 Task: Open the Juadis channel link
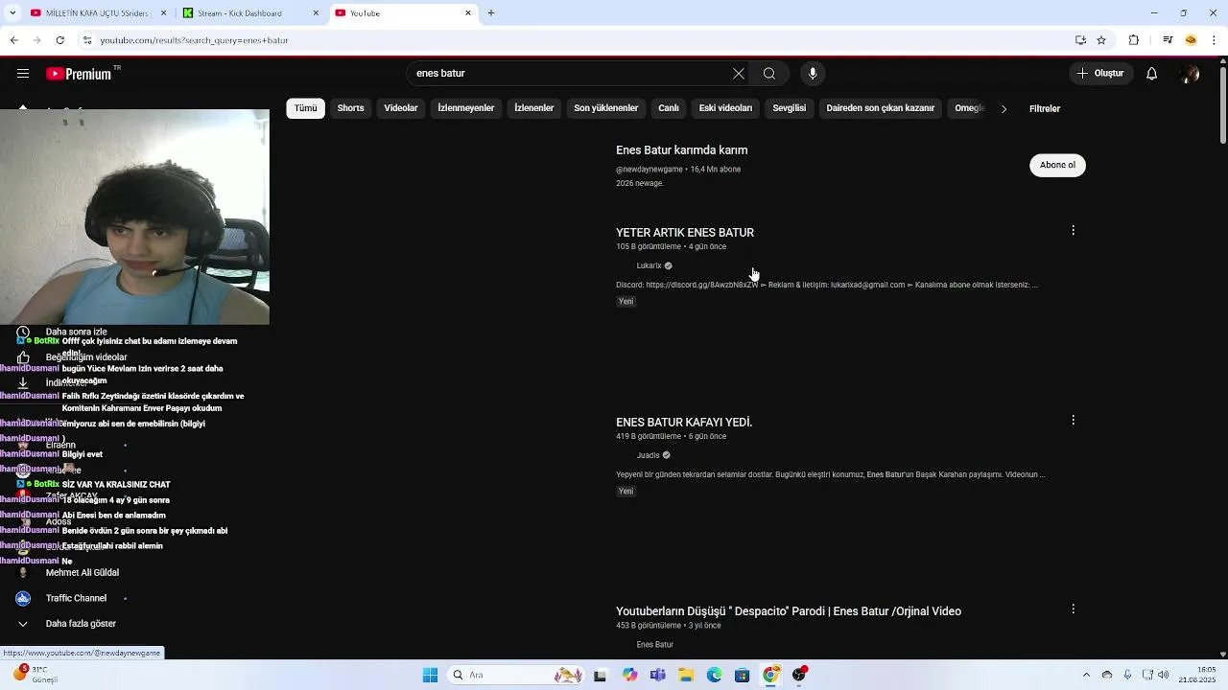(x=649, y=455)
